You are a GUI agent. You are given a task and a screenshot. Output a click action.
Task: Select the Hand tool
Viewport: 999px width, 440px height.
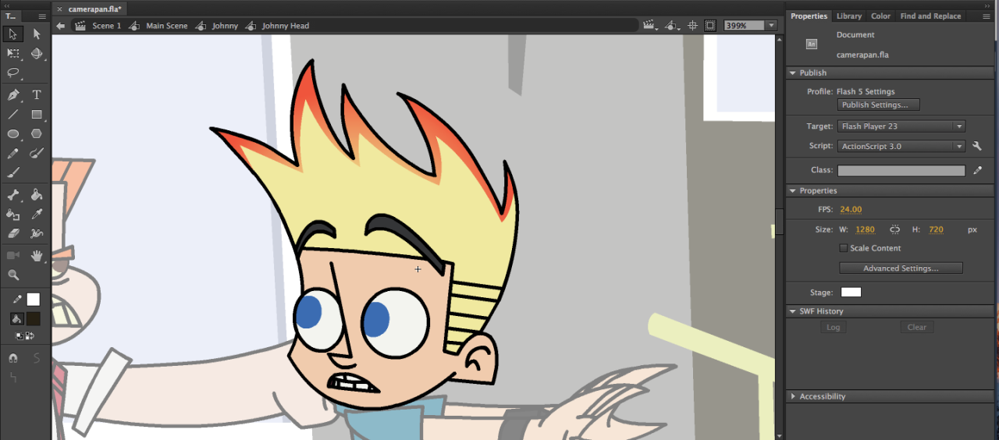coord(37,255)
